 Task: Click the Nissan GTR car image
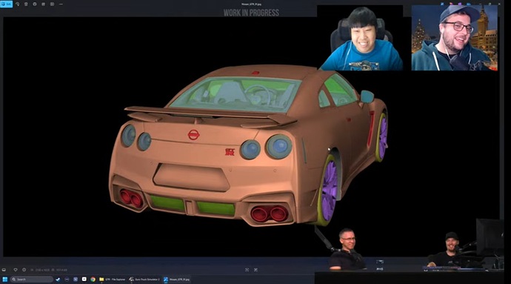[248, 145]
